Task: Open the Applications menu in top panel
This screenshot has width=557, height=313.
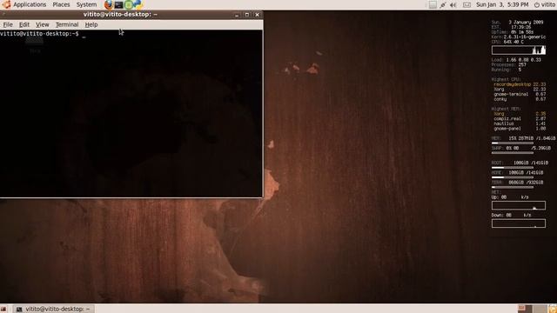Action: coord(30,4)
